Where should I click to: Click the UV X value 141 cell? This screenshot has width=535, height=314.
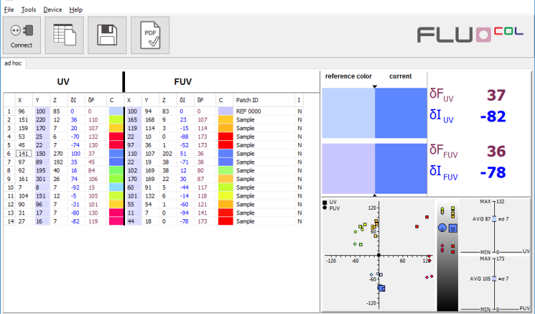coord(24,154)
